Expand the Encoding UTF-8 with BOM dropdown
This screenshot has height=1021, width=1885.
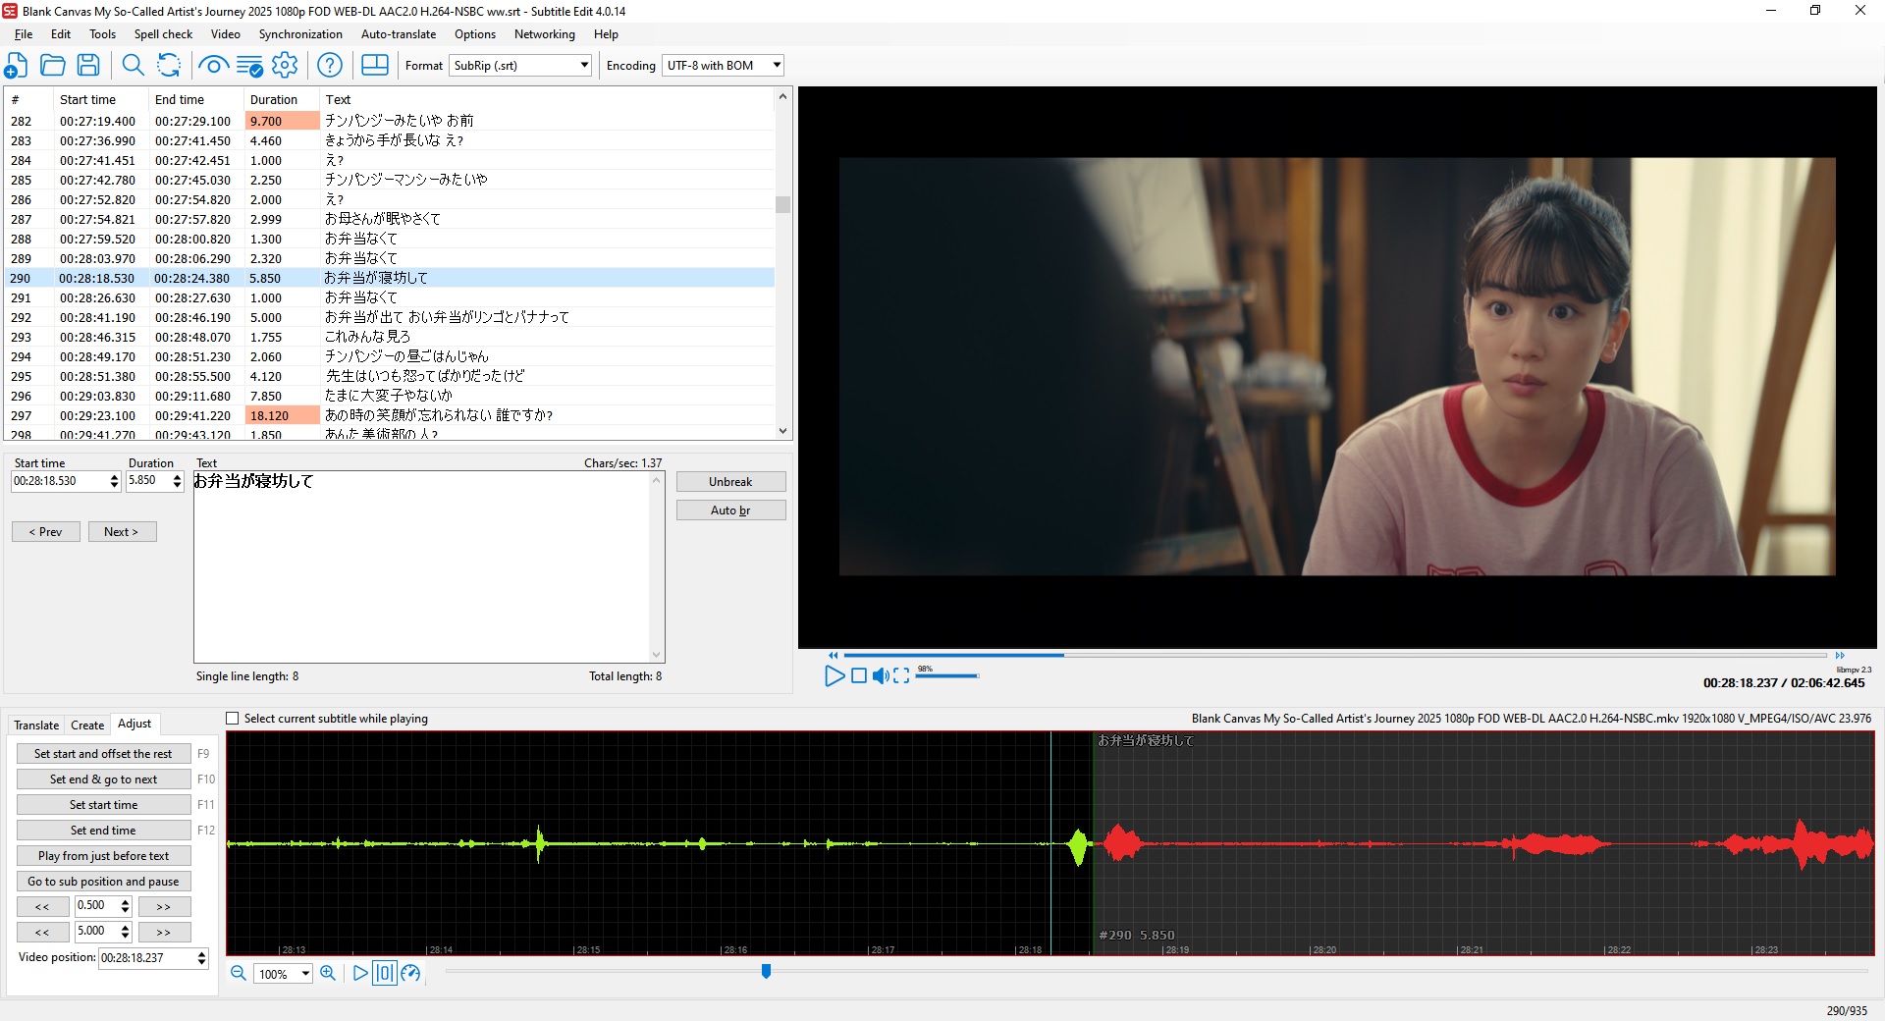777,66
